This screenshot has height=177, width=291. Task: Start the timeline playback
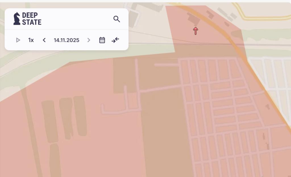click(18, 40)
